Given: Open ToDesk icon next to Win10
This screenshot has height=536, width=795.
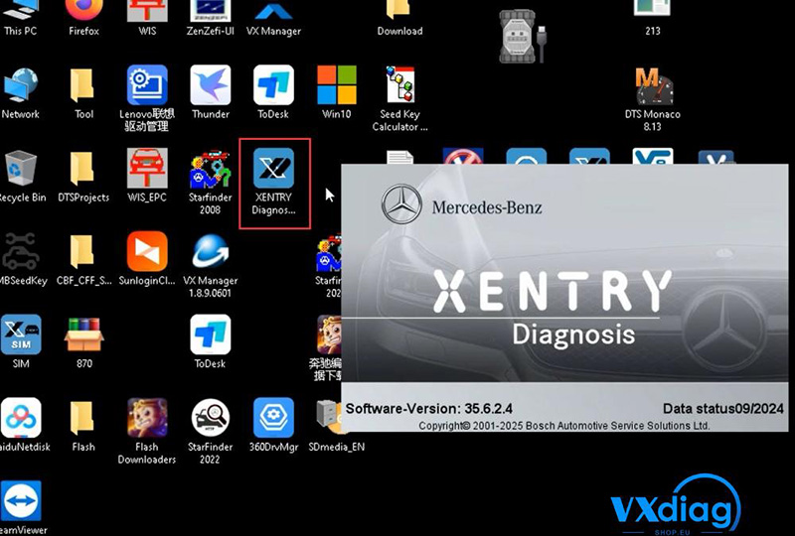Looking at the screenshot, I should click(x=274, y=92).
